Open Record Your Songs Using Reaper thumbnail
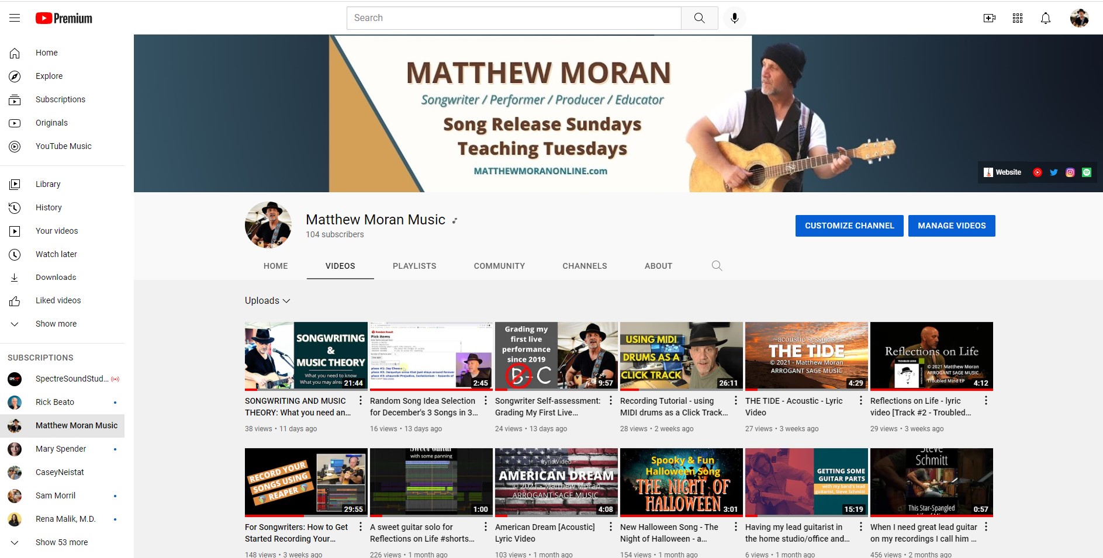1103x558 pixels. pos(306,482)
